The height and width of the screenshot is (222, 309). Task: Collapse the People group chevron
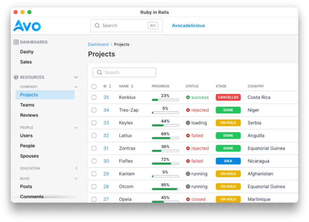[x=76, y=127]
